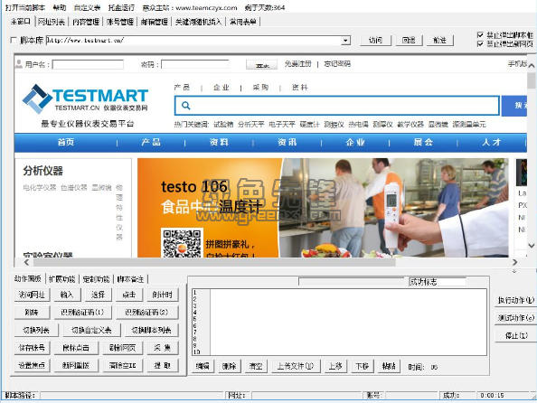The width and height of the screenshot is (537, 403).
Task: Switch to the 邮箱管理 tab
Action: click(154, 22)
